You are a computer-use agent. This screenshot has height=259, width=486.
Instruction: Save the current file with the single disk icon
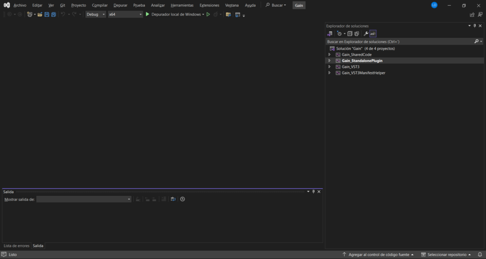pyautogui.click(x=47, y=15)
